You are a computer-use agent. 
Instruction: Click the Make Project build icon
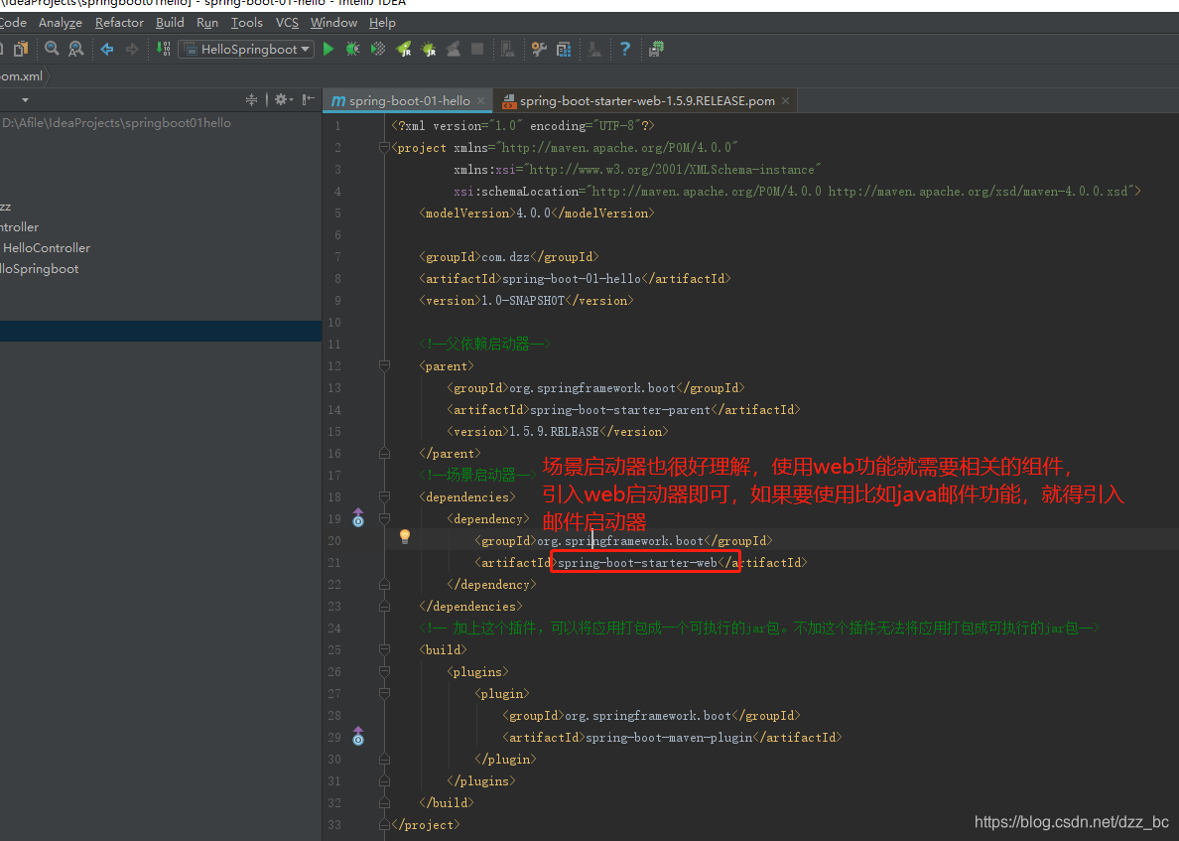tap(163, 49)
